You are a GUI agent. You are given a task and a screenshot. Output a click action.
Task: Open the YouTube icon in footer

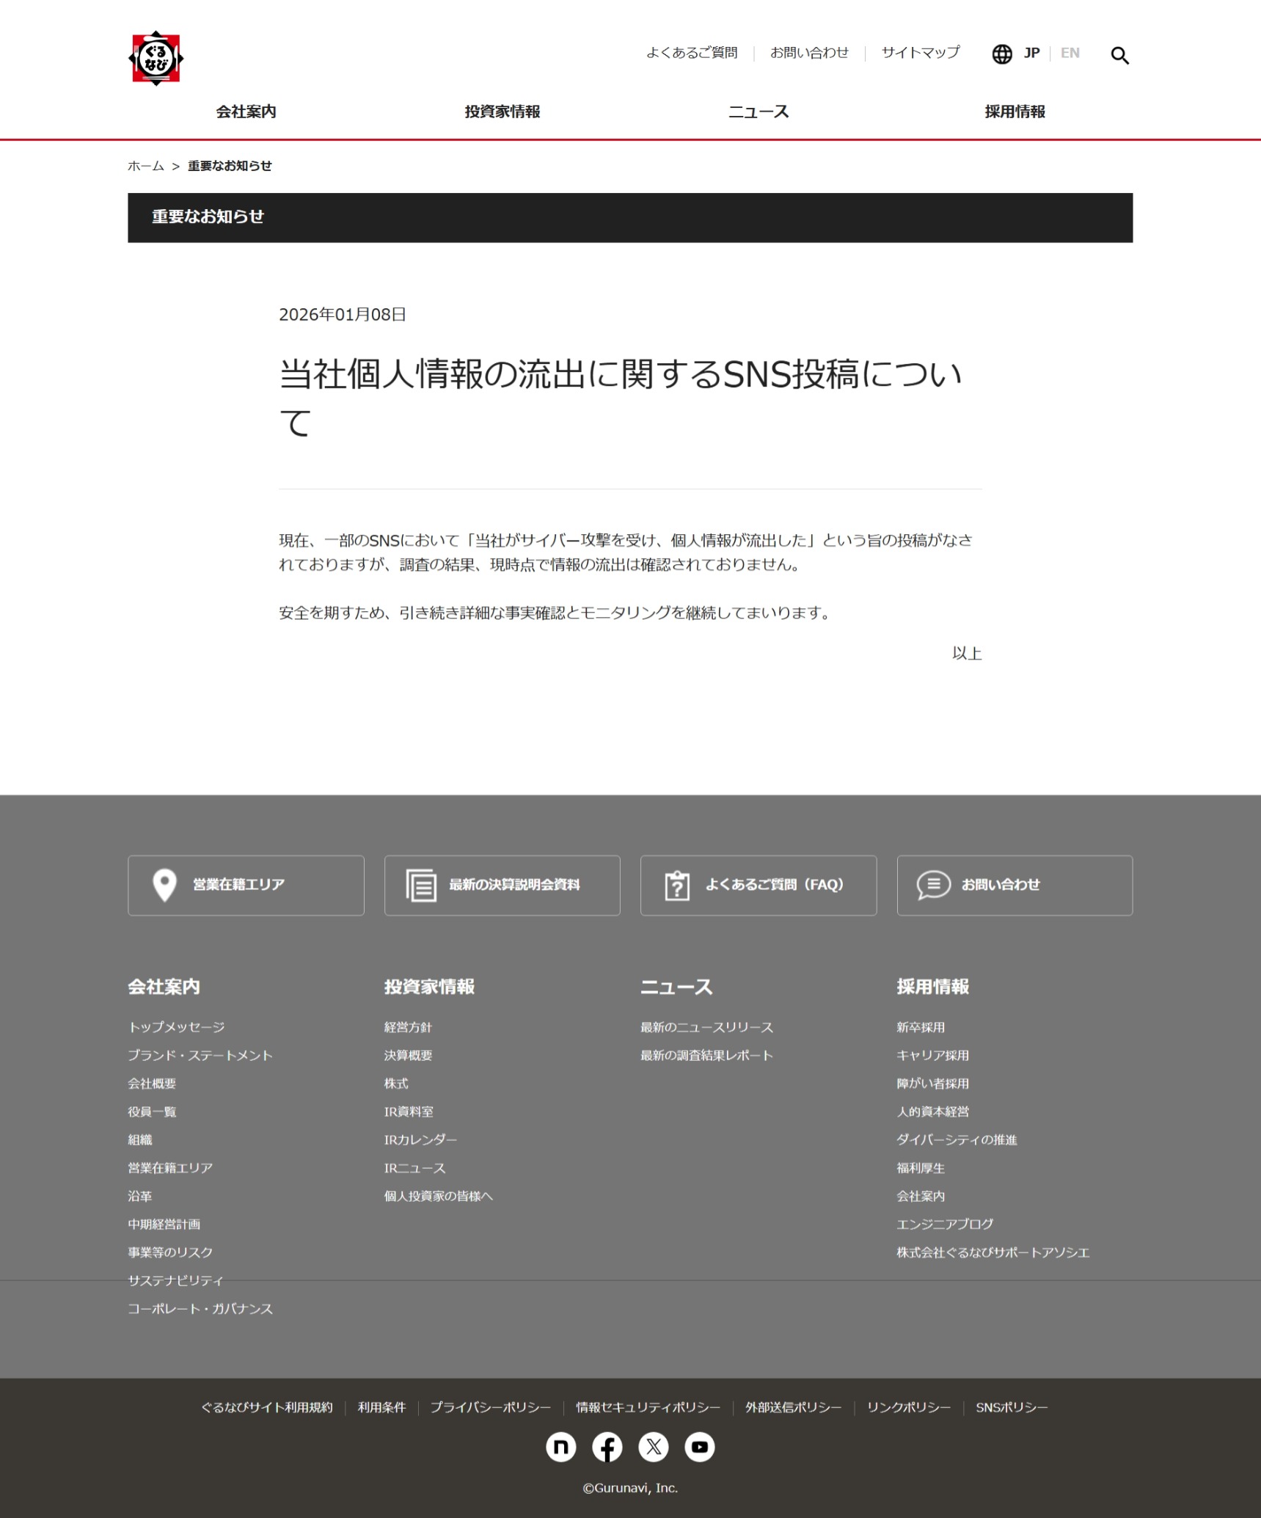coord(699,1447)
